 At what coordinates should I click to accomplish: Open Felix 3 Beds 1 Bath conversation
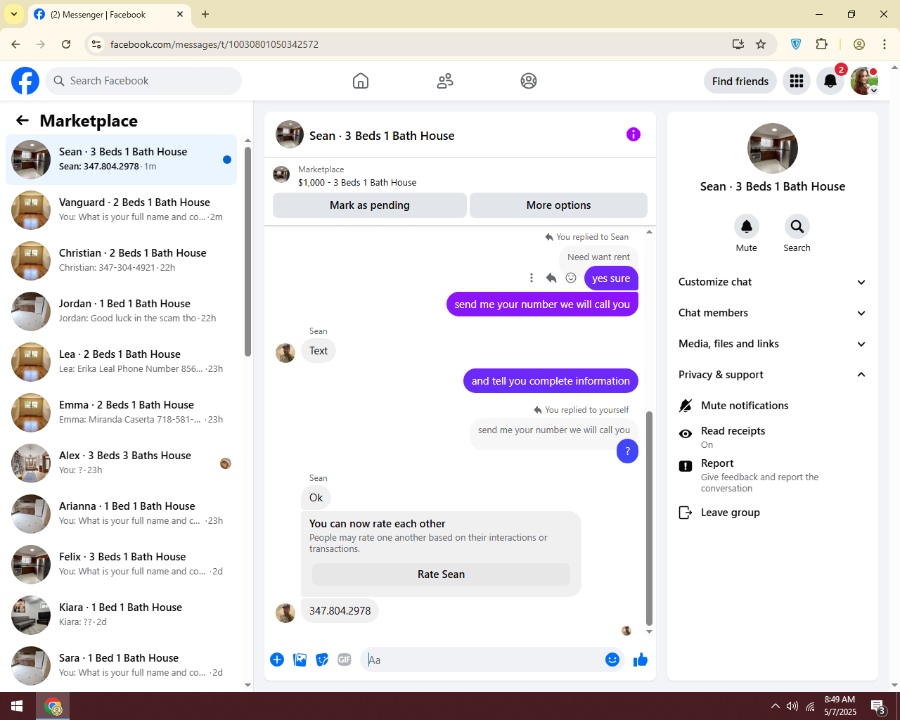pos(121,565)
